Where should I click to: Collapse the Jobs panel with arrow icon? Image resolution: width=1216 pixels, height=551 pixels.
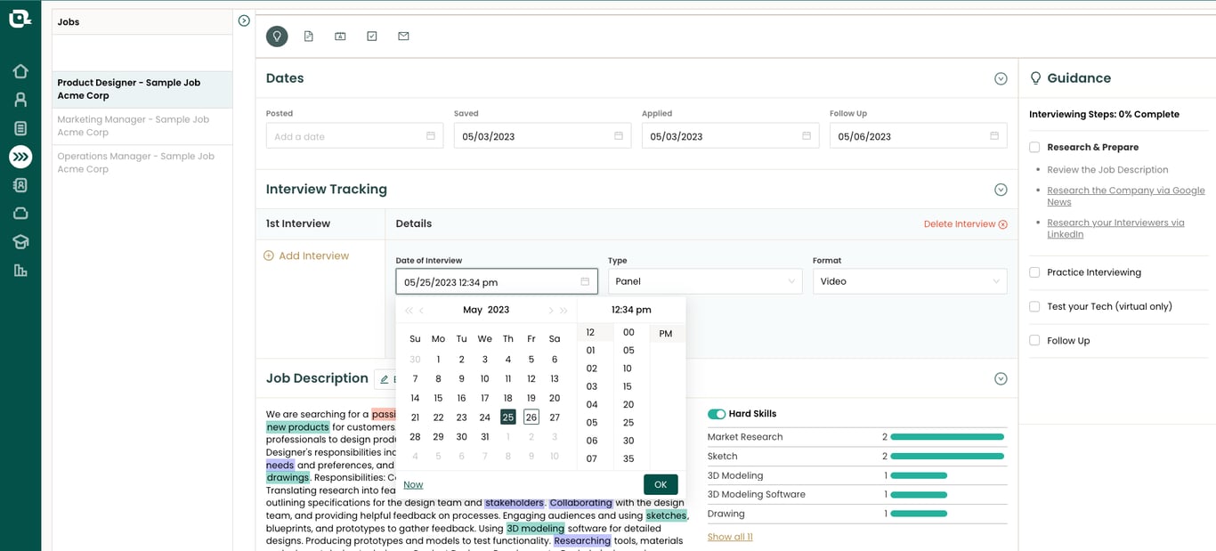(244, 20)
